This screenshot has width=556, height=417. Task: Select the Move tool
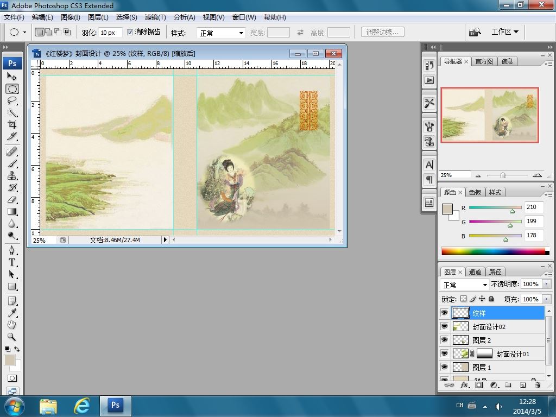click(x=12, y=77)
